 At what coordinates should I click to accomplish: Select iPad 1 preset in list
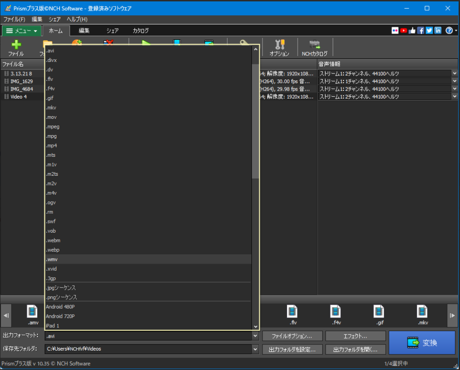click(148, 326)
